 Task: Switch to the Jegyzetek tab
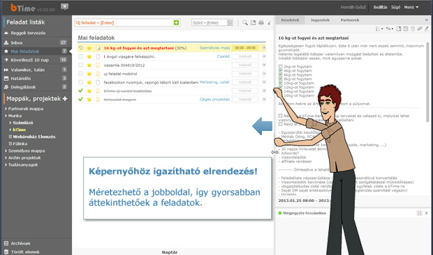click(x=320, y=20)
